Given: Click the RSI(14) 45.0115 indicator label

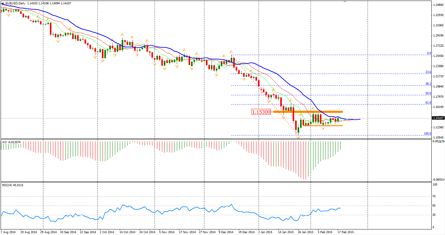Looking at the screenshot, I should 13,185.
